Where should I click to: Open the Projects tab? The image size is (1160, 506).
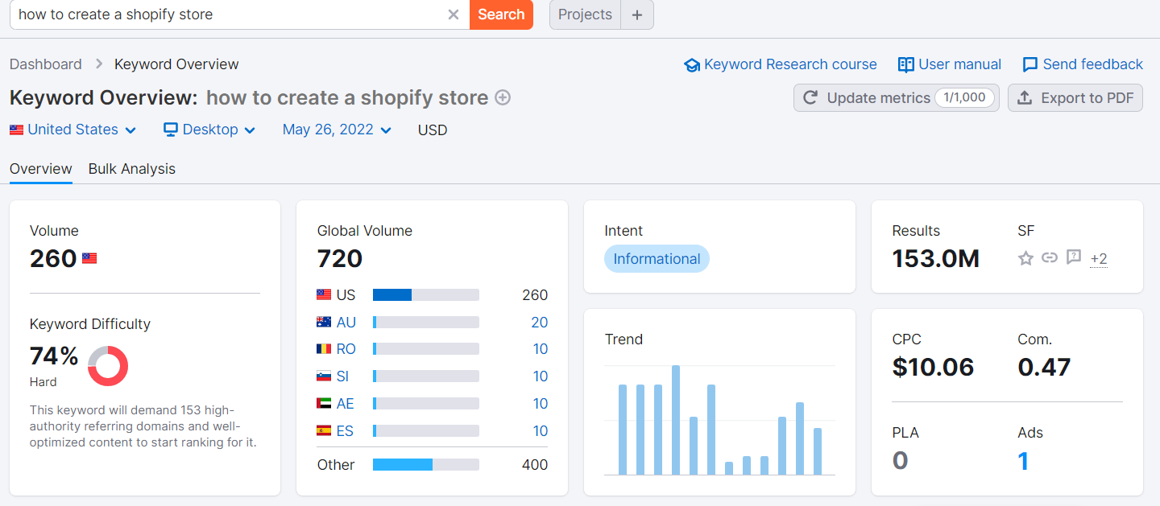[585, 14]
